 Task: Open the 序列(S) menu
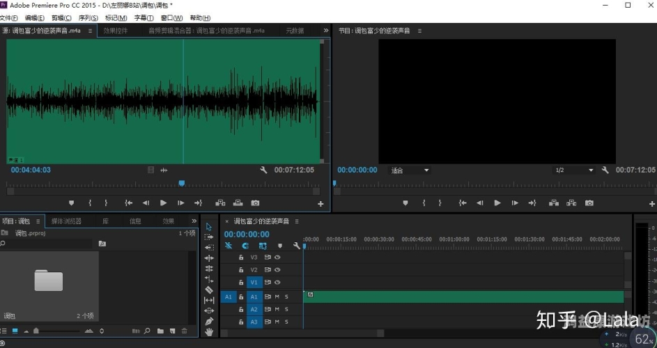88,18
